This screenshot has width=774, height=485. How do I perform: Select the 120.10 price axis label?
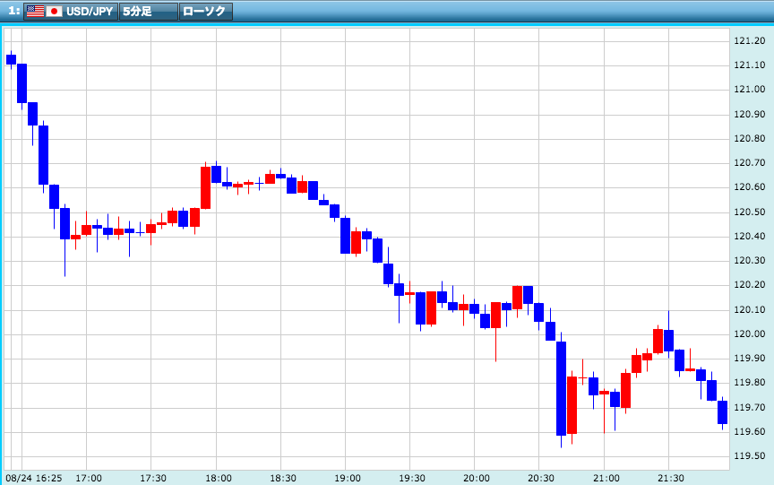749,309
